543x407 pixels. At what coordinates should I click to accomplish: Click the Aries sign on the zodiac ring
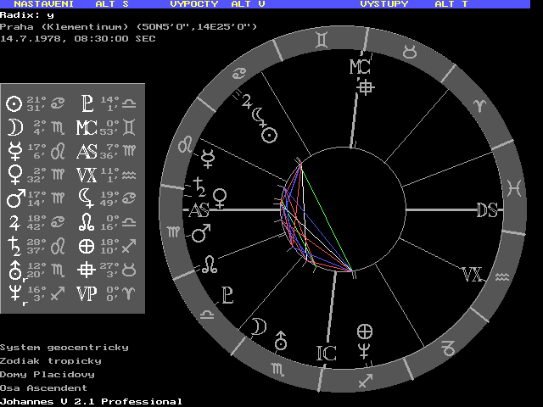tap(481, 104)
